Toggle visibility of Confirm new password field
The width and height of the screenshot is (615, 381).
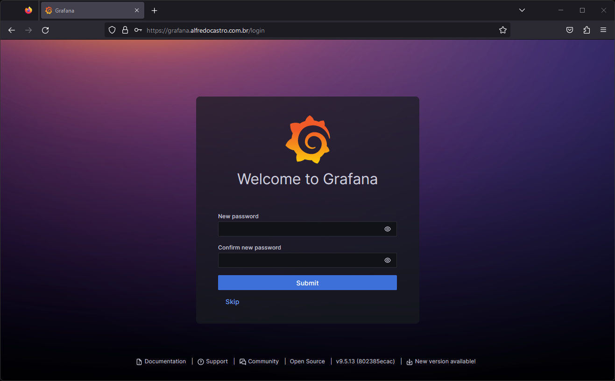point(388,260)
